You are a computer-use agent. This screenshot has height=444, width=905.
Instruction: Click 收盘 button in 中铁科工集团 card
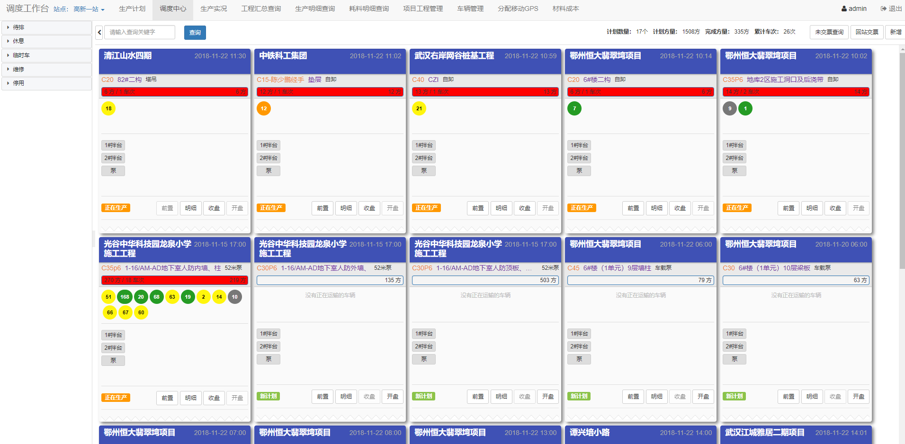coord(369,208)
